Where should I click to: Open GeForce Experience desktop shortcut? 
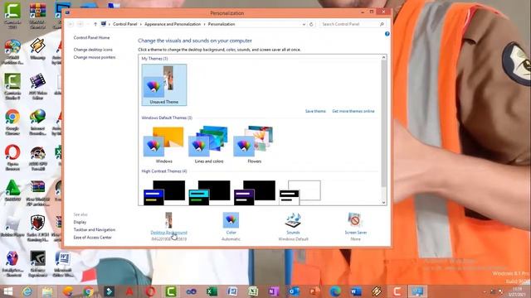point(37,263)
